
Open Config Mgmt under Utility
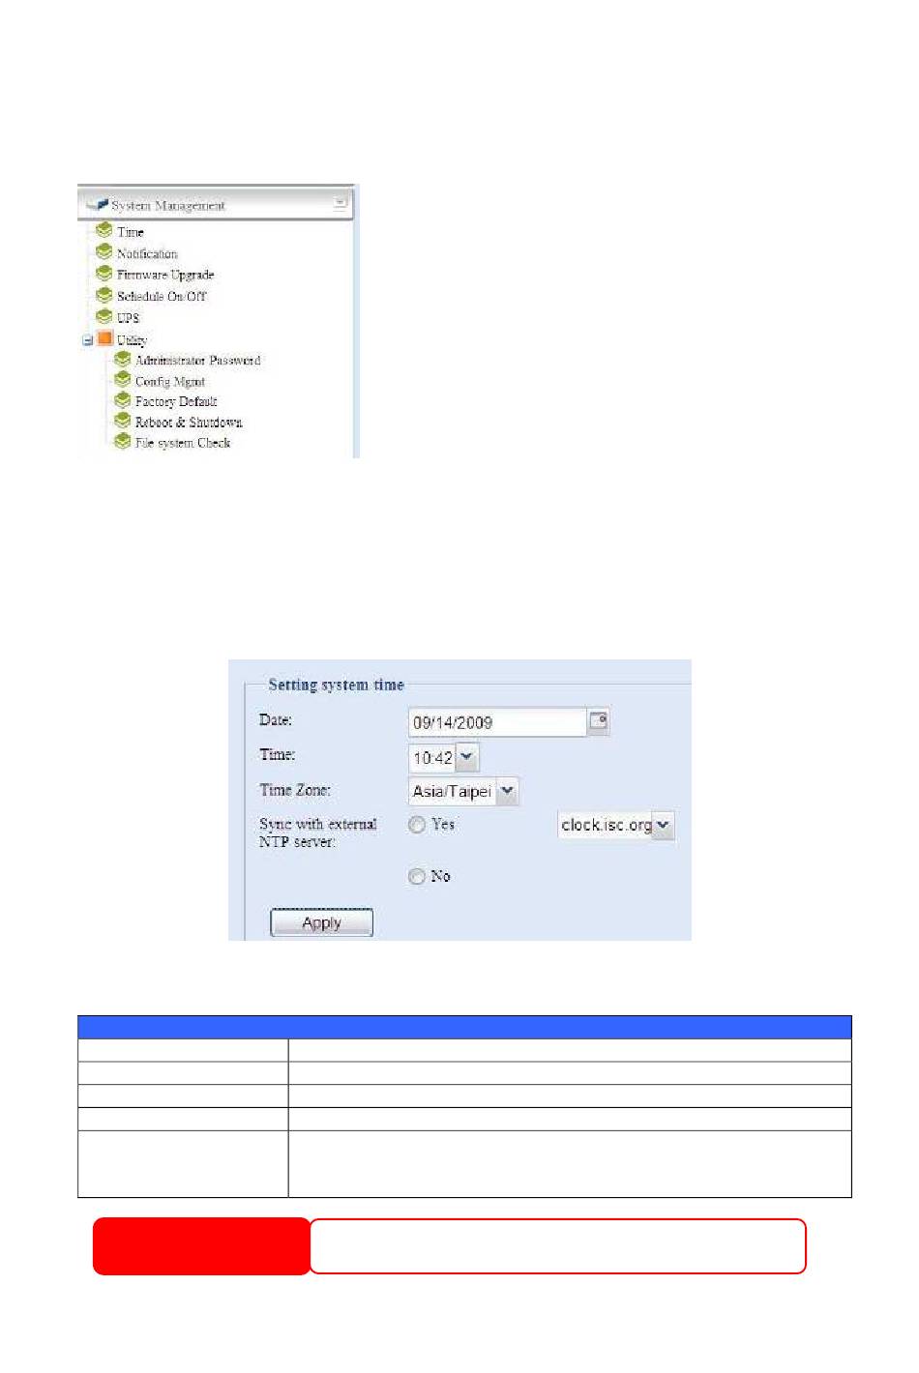point(170,381)
